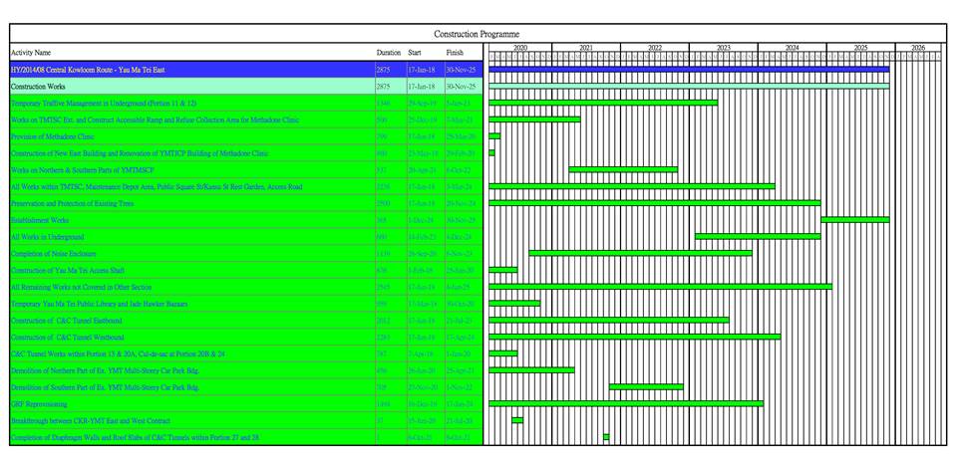Click the blue project summary Gantt bar
Image resolution: width=963 pixels, height=466 pixels.
(688, 70)
